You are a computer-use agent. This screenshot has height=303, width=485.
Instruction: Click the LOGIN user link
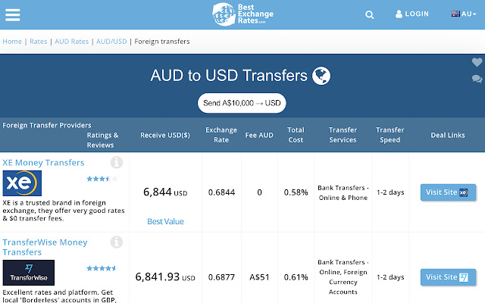coord(412,14)
